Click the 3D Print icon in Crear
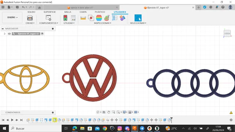This screenshot has height=132, width=235. click(x=30, y=18)
